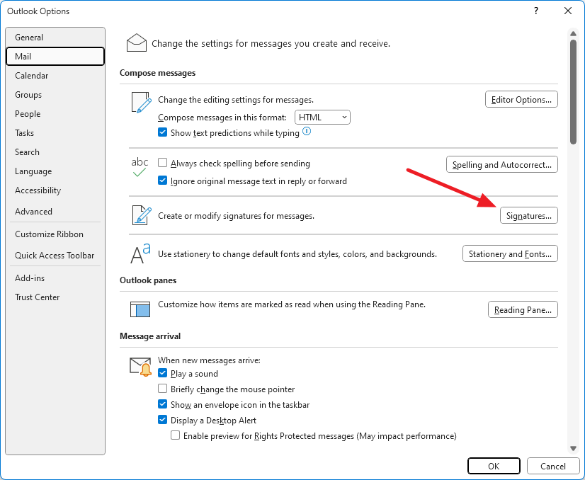This screenshot has height=480, width=585.
Task: Click the envelope icon beside the settings description
Action: click(136, 42)
